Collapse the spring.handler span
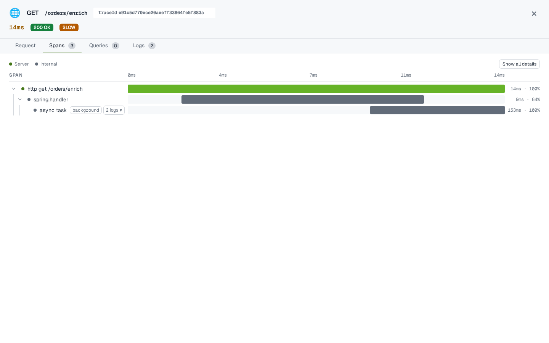The width and height of the screenshot is (549, 343). coord(20,99)
